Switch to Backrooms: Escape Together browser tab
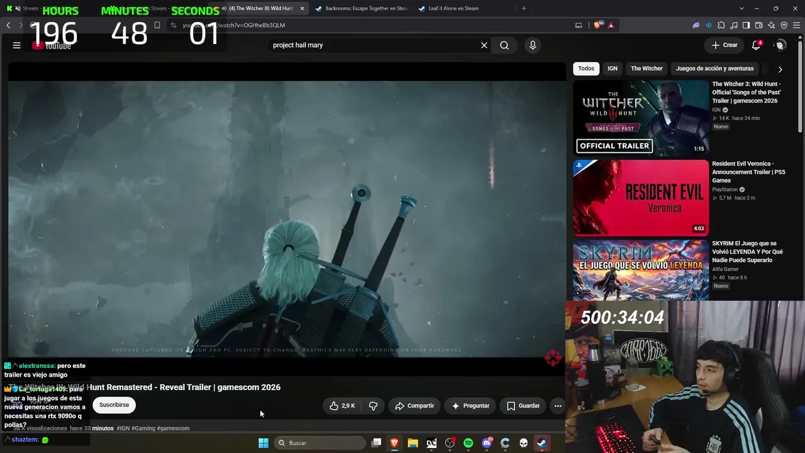The width and height of the screenshot is (805, 453). click(x=360, y=8)
